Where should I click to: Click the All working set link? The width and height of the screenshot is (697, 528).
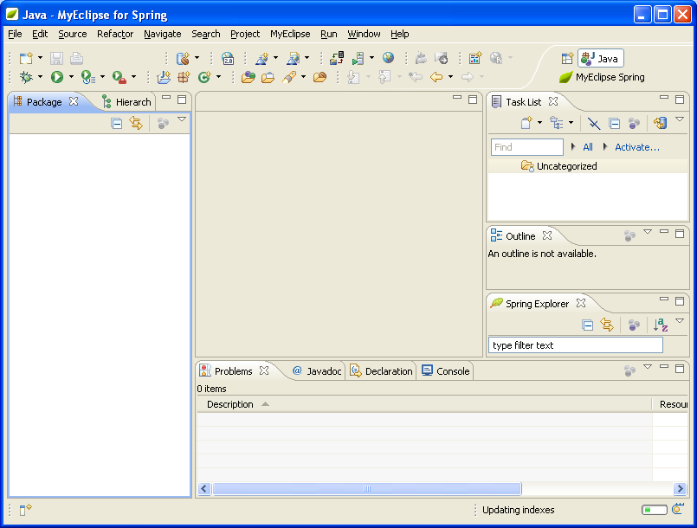[x=588, y=147]
